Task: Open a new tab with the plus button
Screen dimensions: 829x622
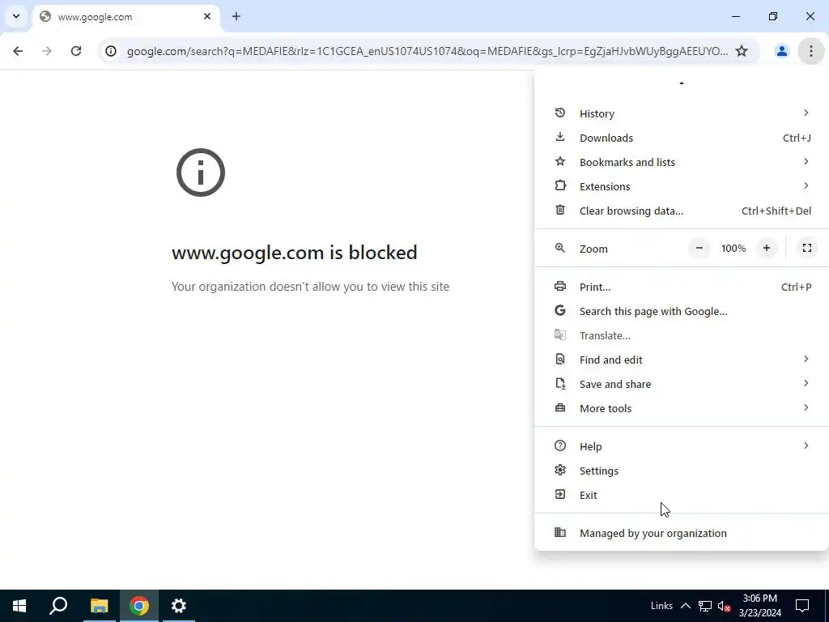Action: click(x=236, y=16)
